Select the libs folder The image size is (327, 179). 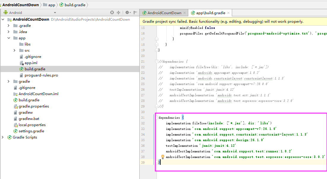27,44
